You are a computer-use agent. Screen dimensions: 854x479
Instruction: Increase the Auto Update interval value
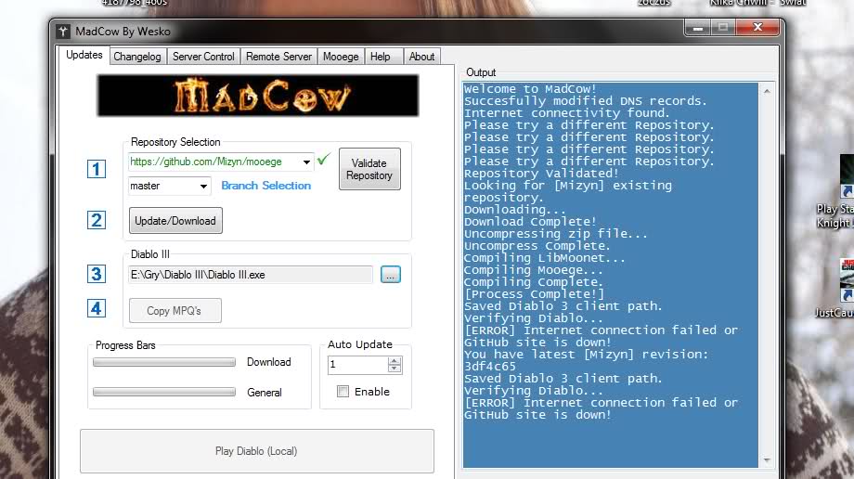[x=395, y=361]
